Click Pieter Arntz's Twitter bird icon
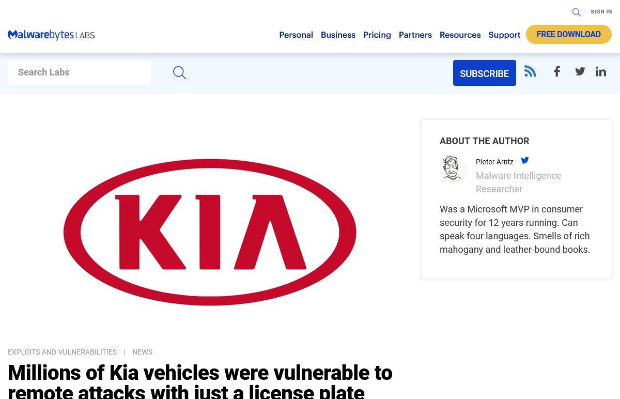 tap(525, 160)
